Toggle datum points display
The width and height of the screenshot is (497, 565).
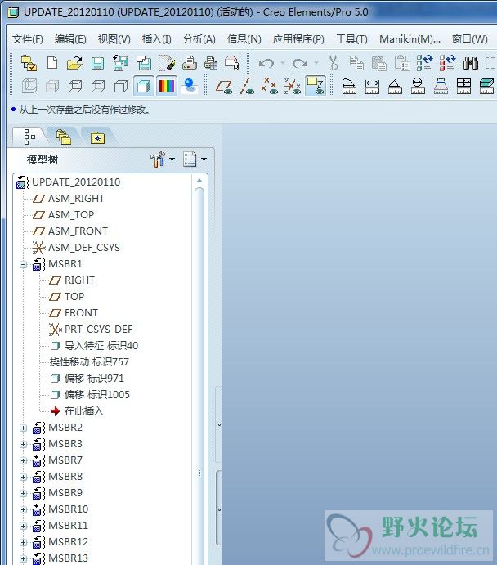(x=270, y=86)
